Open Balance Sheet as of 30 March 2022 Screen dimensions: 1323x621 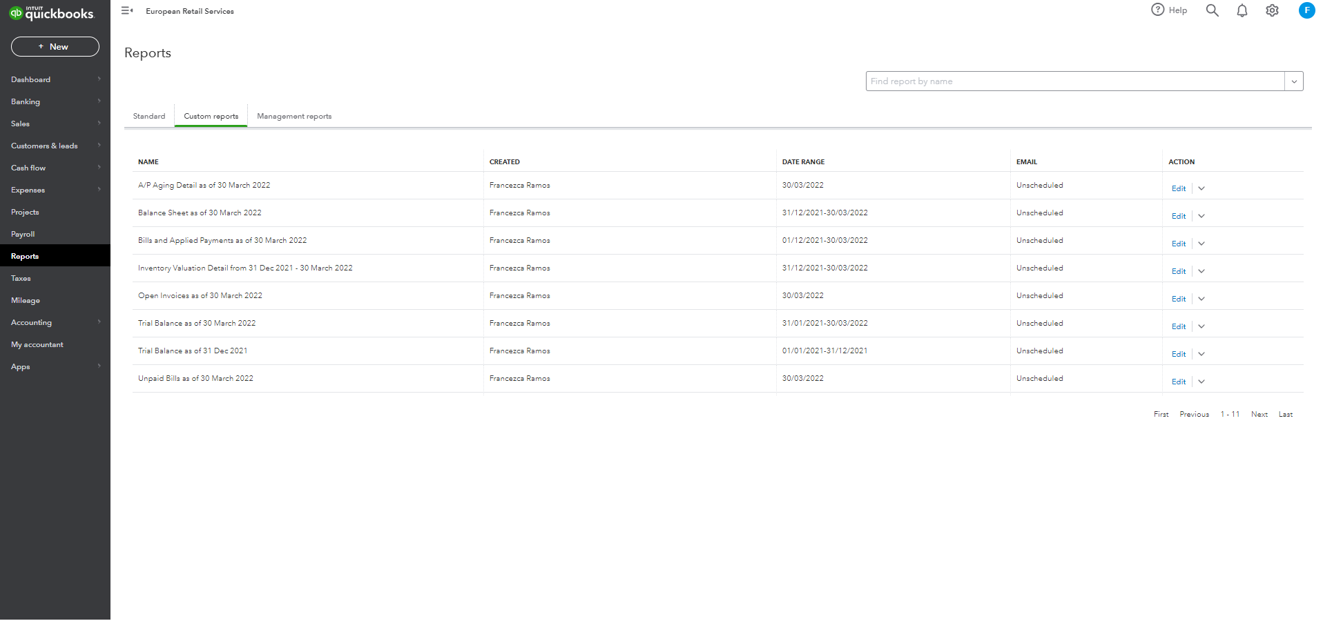point(200,213)
